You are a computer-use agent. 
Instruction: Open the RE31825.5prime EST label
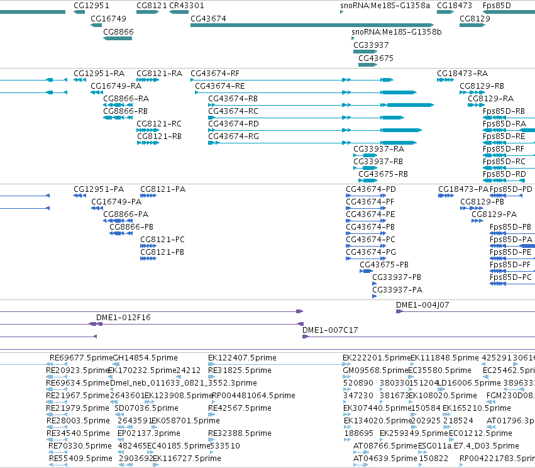[x=240, y=370]
